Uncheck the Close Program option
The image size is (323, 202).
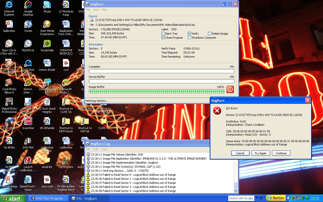(x=163, y=38)
